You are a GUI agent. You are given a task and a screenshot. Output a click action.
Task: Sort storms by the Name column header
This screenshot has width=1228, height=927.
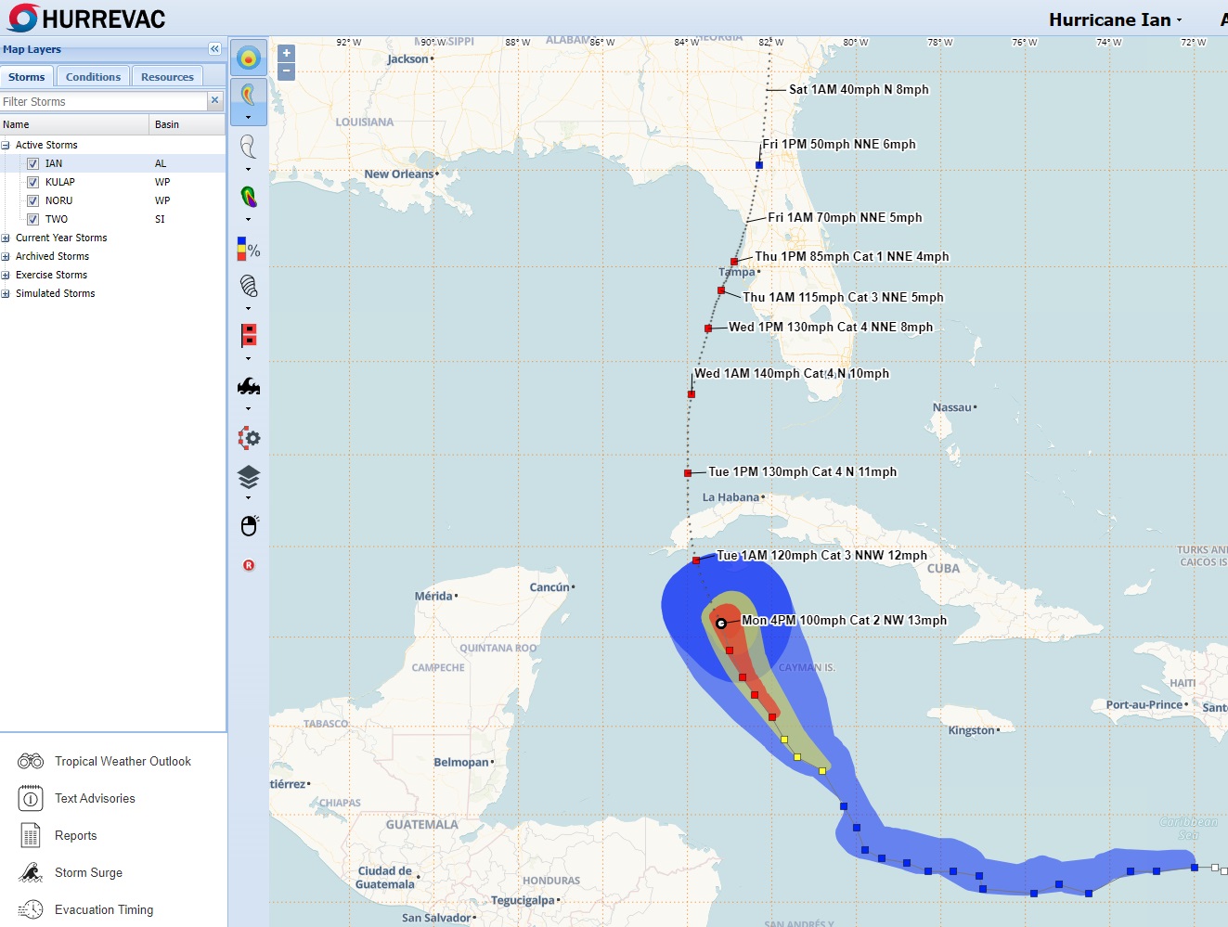[x=74, y=124]
